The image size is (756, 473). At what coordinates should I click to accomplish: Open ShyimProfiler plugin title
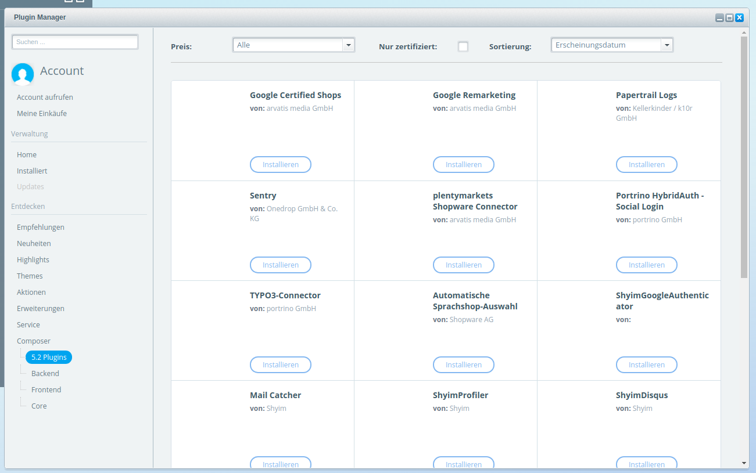pyautogui.click(x=461, y=395)
